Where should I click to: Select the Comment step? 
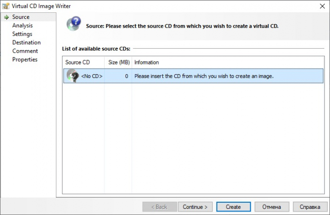click(x=25, y=51)
